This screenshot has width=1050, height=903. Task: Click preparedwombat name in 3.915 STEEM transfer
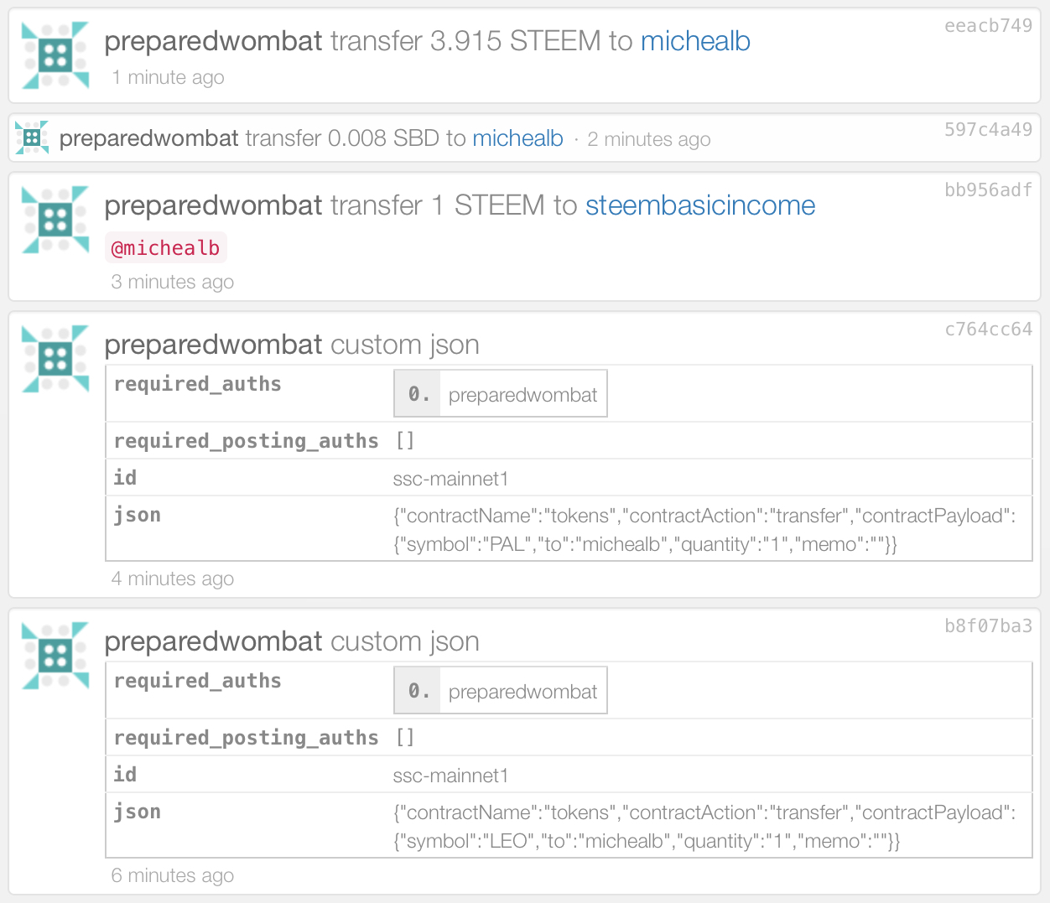(213, 41)
